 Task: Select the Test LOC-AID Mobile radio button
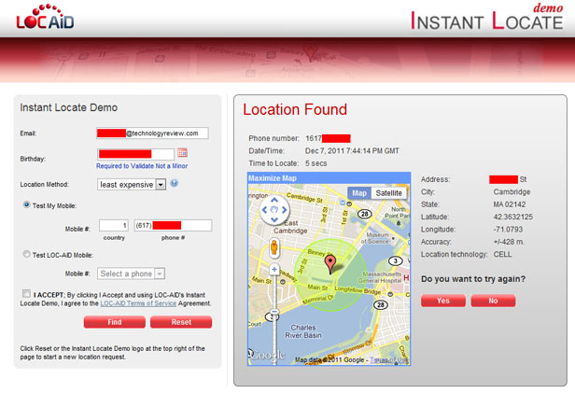(26, 252)
